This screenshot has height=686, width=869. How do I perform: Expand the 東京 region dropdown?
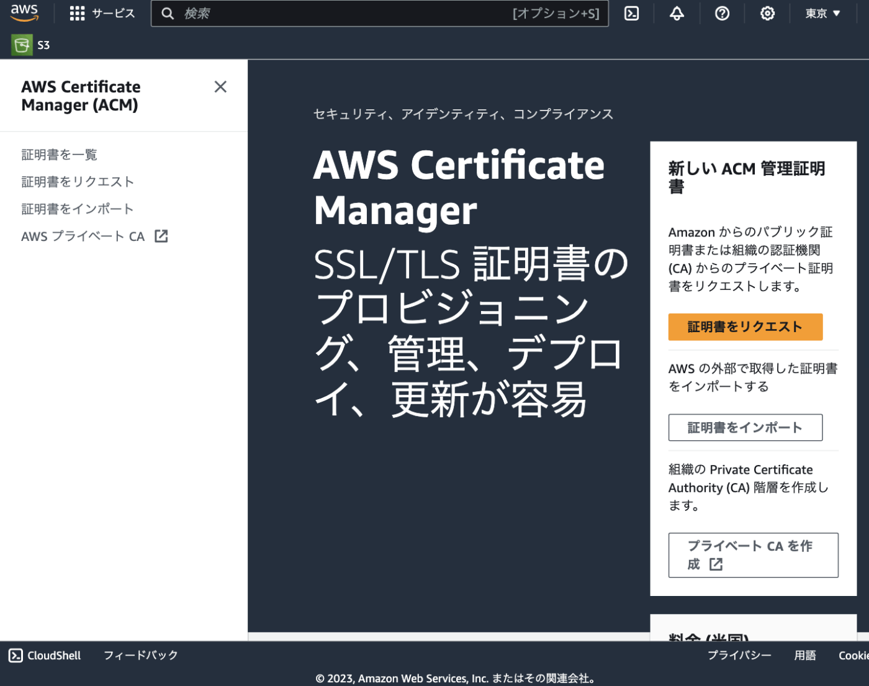[x=822, y=14]
